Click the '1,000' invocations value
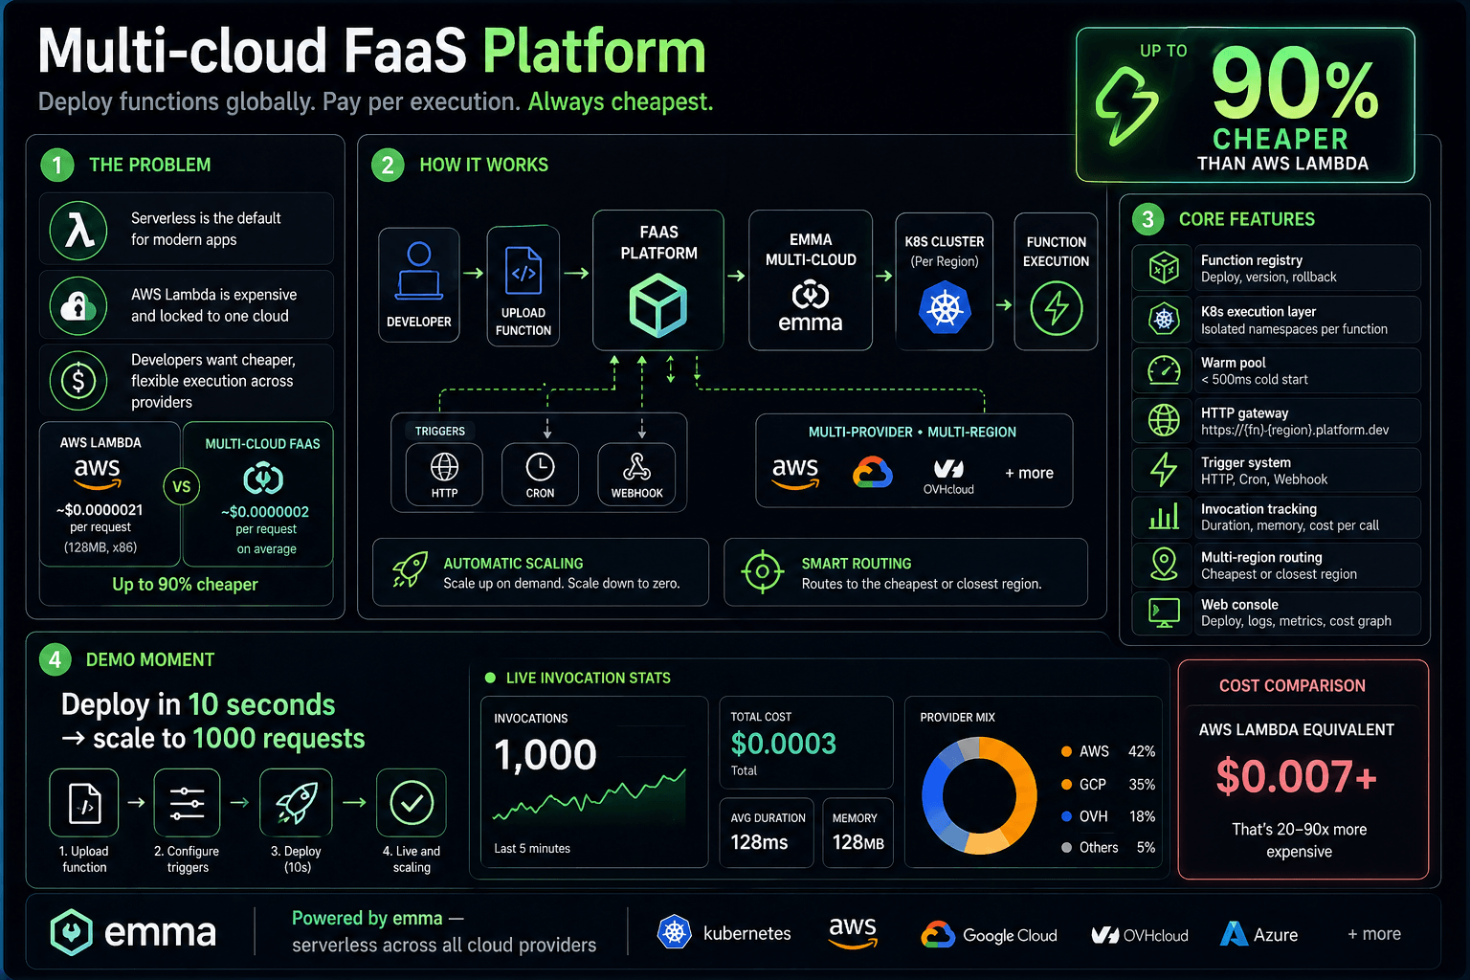Viewport: 1470px width, 980px height. 546,755
